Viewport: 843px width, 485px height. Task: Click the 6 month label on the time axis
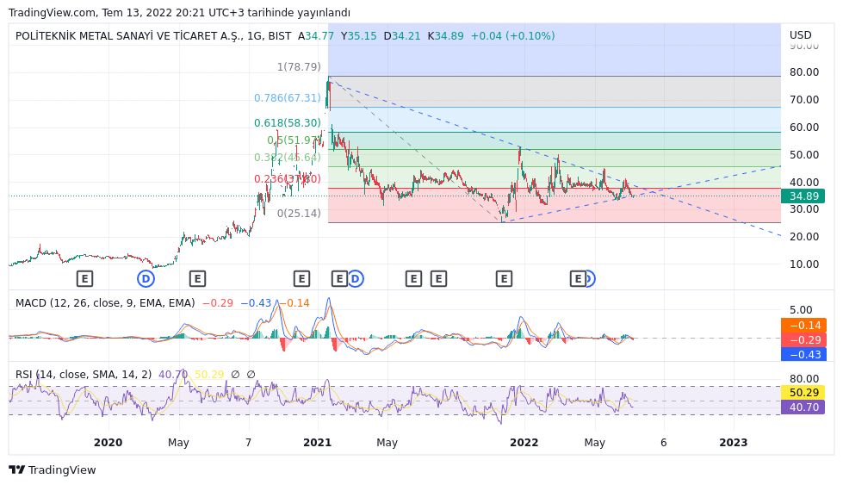(x=663, y=443)
